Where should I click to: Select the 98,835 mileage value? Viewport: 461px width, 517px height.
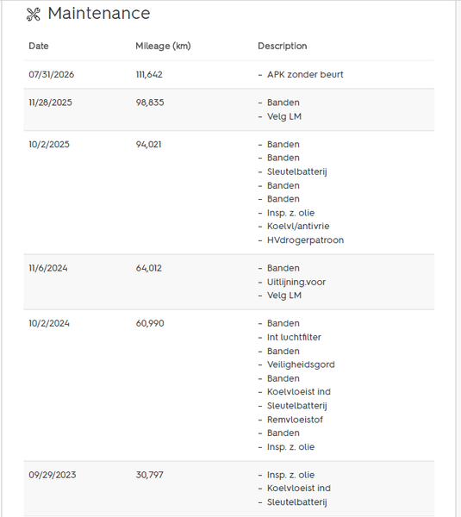pos(150,103)
